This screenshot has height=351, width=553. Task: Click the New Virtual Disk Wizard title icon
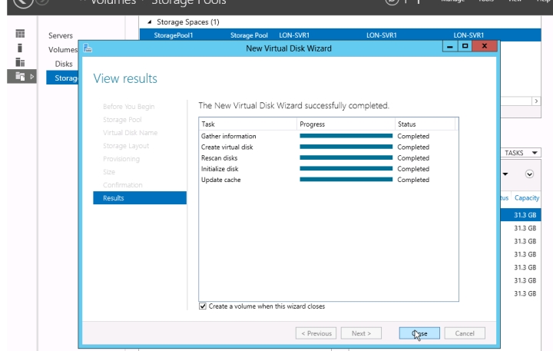click(x=88, y=48)
